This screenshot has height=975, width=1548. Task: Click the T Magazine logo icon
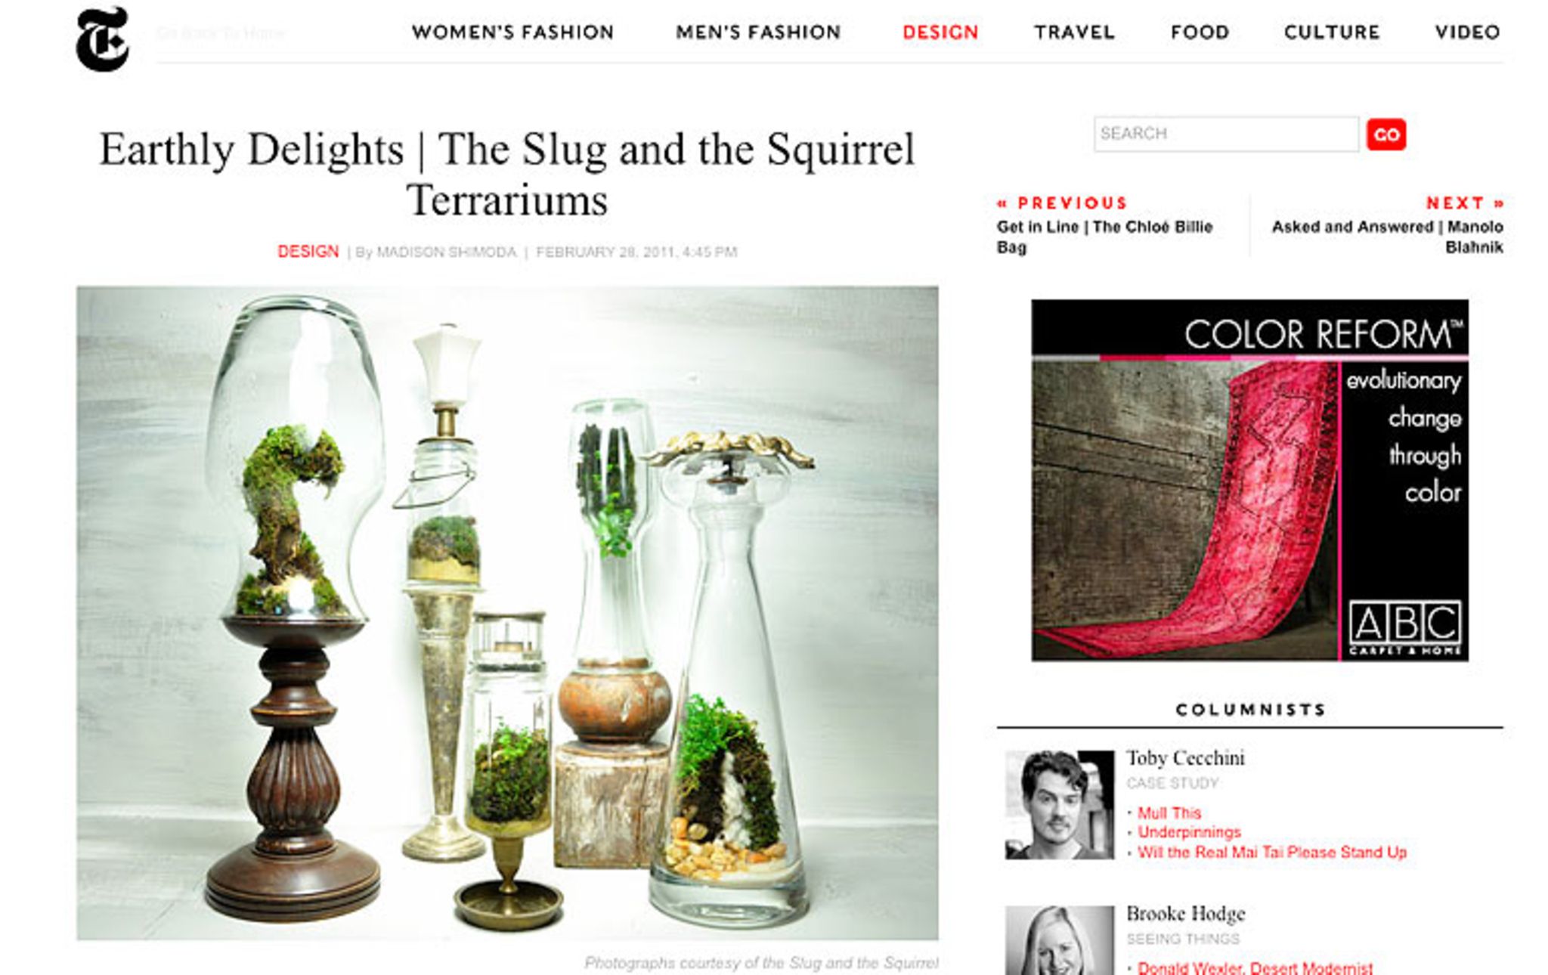click(102, 39)
